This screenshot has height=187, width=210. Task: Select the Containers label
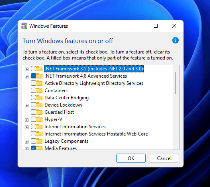56,90
